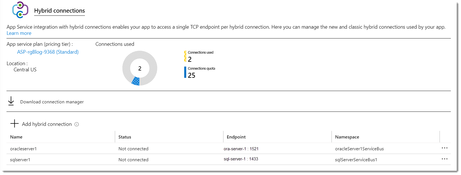Image resolution: width=461 pixels, height=175 pixels.
Task: Click the plus icon to add connection
Action: point(14,124)
